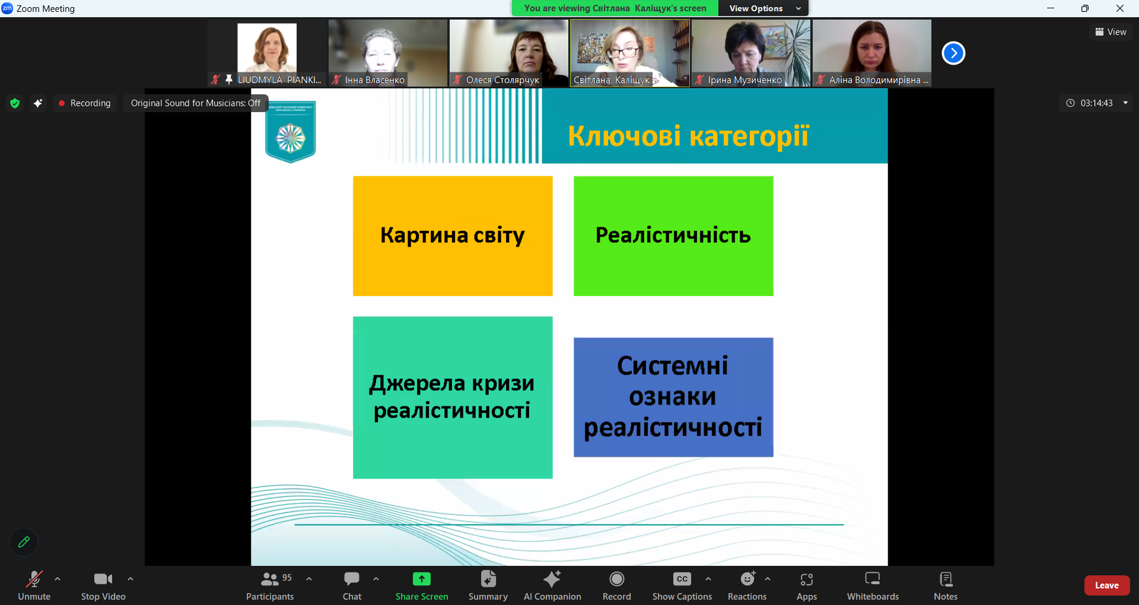Open Whiteboards
The height and width of the screenshot is (605, 1139).
[872, 585]
